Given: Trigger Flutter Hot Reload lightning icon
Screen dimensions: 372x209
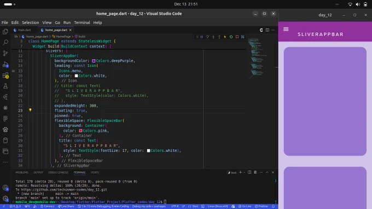Looking at the screenshot, I should click(x=225, y=37).
